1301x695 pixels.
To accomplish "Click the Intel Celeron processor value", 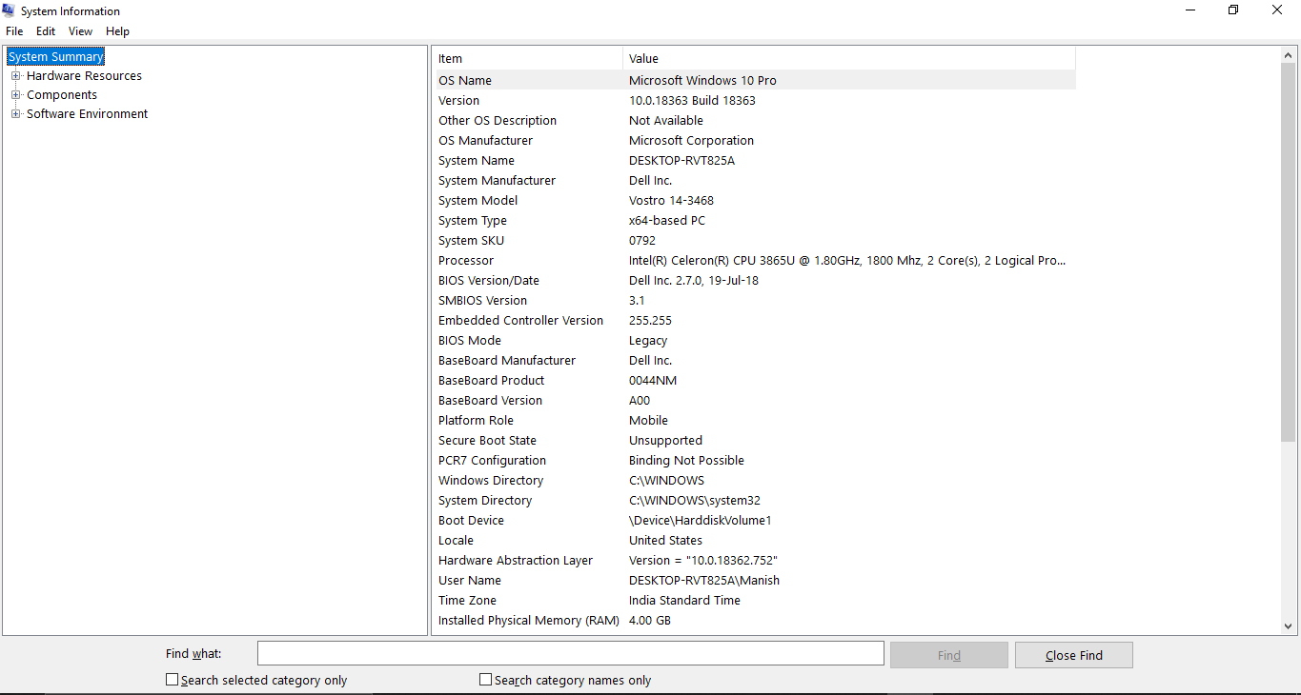I will click(x=847, y=261).
